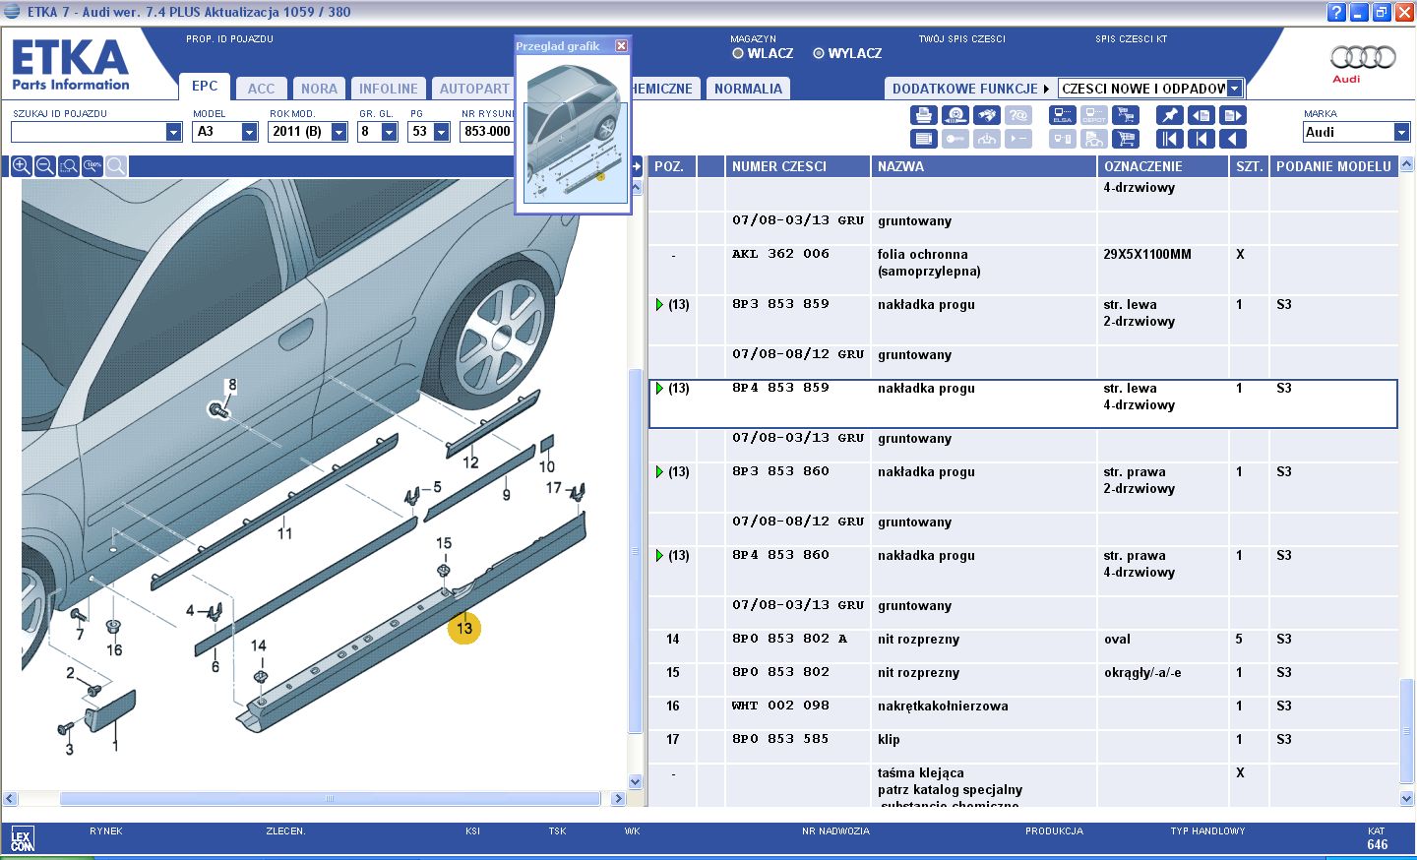1417x860 pixels.
Task: Expand row 8P4 853 860 green triangle
Action: point(659,555)
